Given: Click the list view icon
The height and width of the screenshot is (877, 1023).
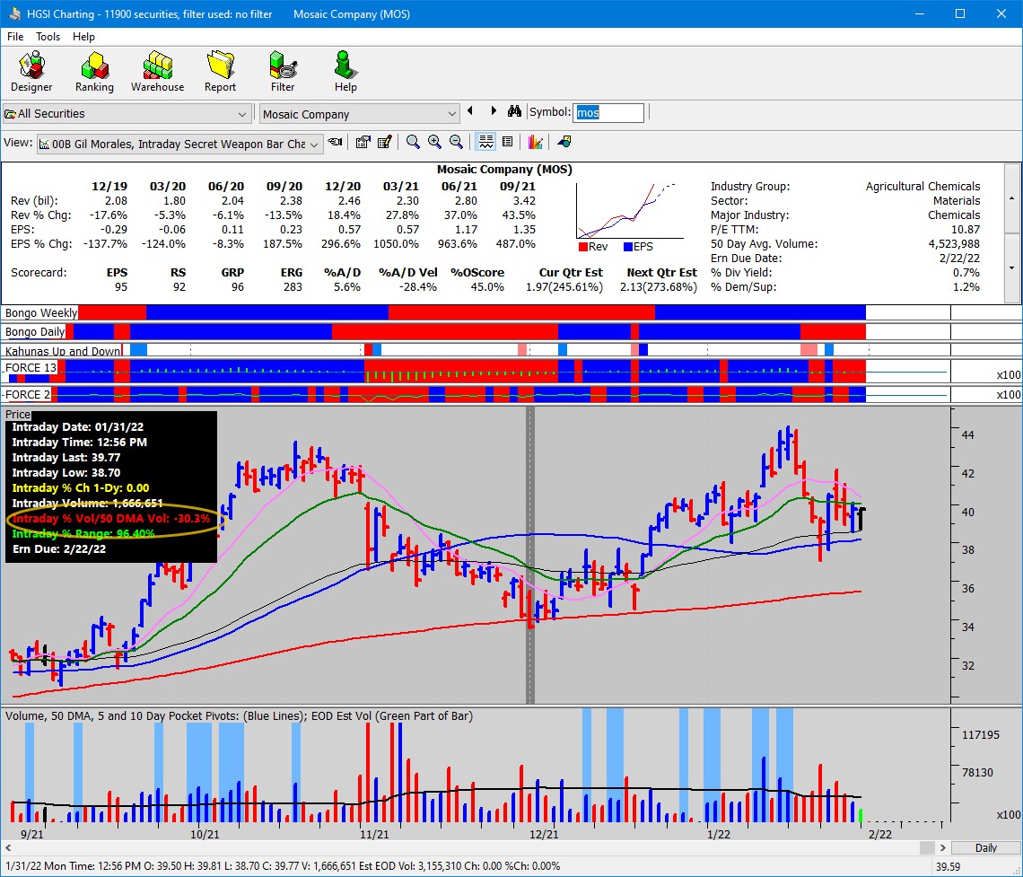Looking at the screenshot, I should pos(508,142).
